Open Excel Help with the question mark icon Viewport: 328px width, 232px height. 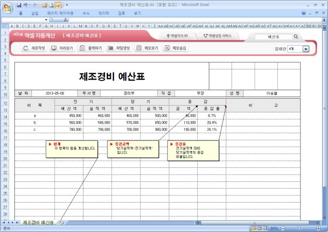[303, 13]
